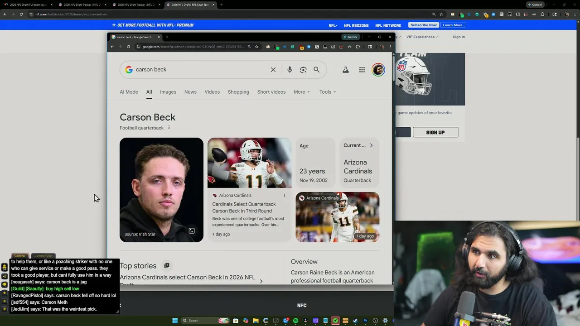Expand the More search filter dropdown
The width and height of the screenshot is (580, 326).
click(302, 92)
